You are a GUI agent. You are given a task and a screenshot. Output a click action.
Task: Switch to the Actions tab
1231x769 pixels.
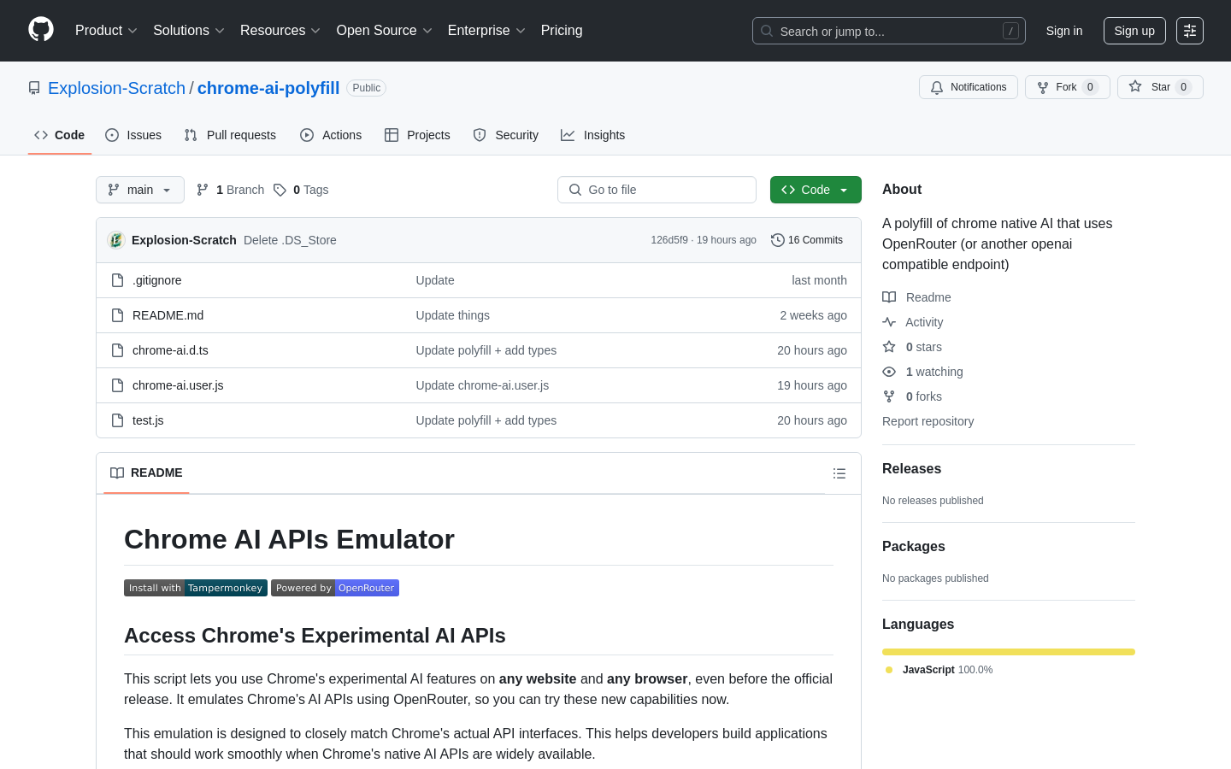pos(331,135)
